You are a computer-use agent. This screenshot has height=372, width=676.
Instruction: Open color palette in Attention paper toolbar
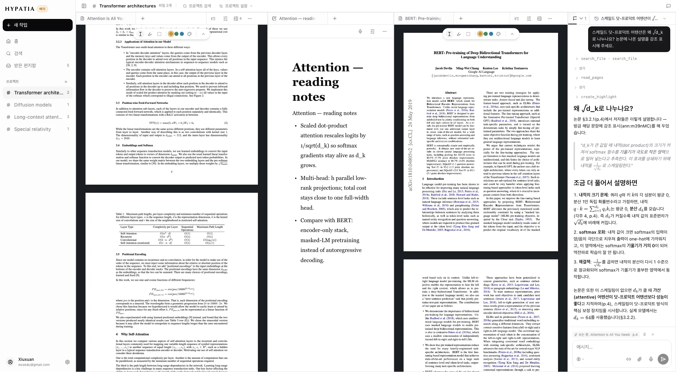190,34
